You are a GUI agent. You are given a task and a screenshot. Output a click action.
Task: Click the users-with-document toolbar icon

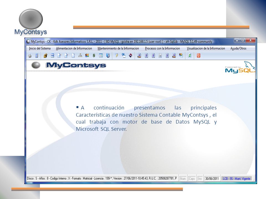(181, 55)
